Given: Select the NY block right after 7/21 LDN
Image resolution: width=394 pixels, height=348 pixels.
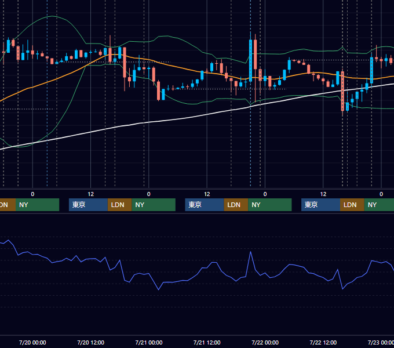Looking at the screenshot, I should 270,205.
